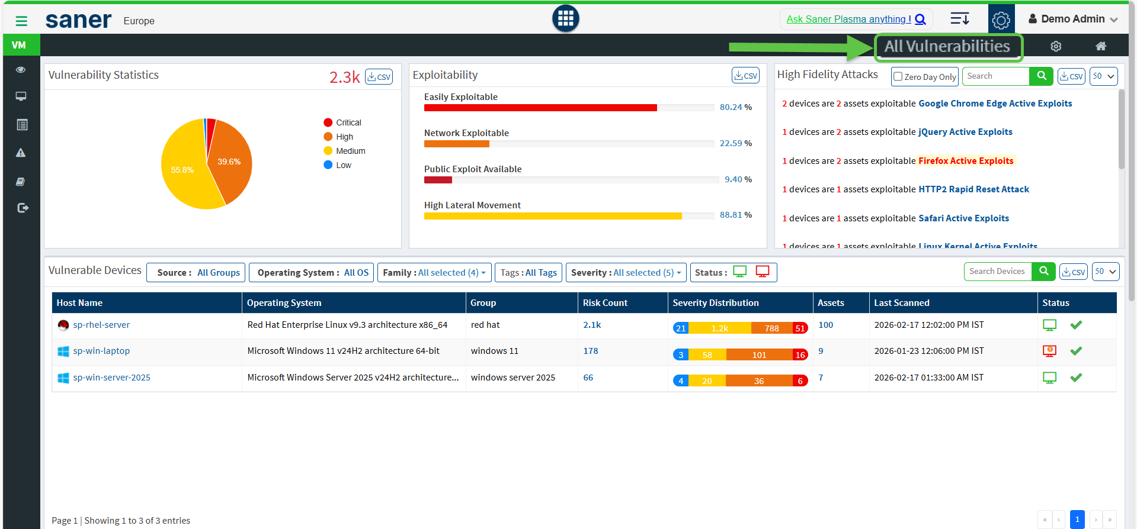This screenshot has height=529, width=1137.
Task: Download Vulnerability Statistics CSV
Action: (x=379, y=77)
